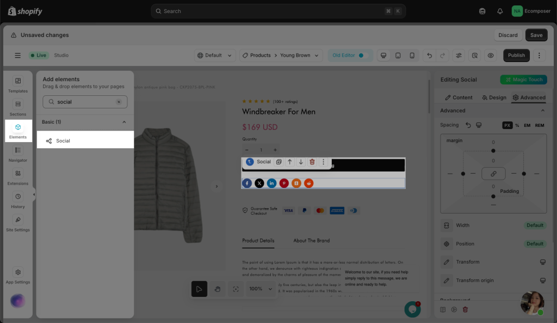Click the Site Settings icon
The height and width of the screenshot is (323, 557).
pyautogui.click(x=18, y=223)
